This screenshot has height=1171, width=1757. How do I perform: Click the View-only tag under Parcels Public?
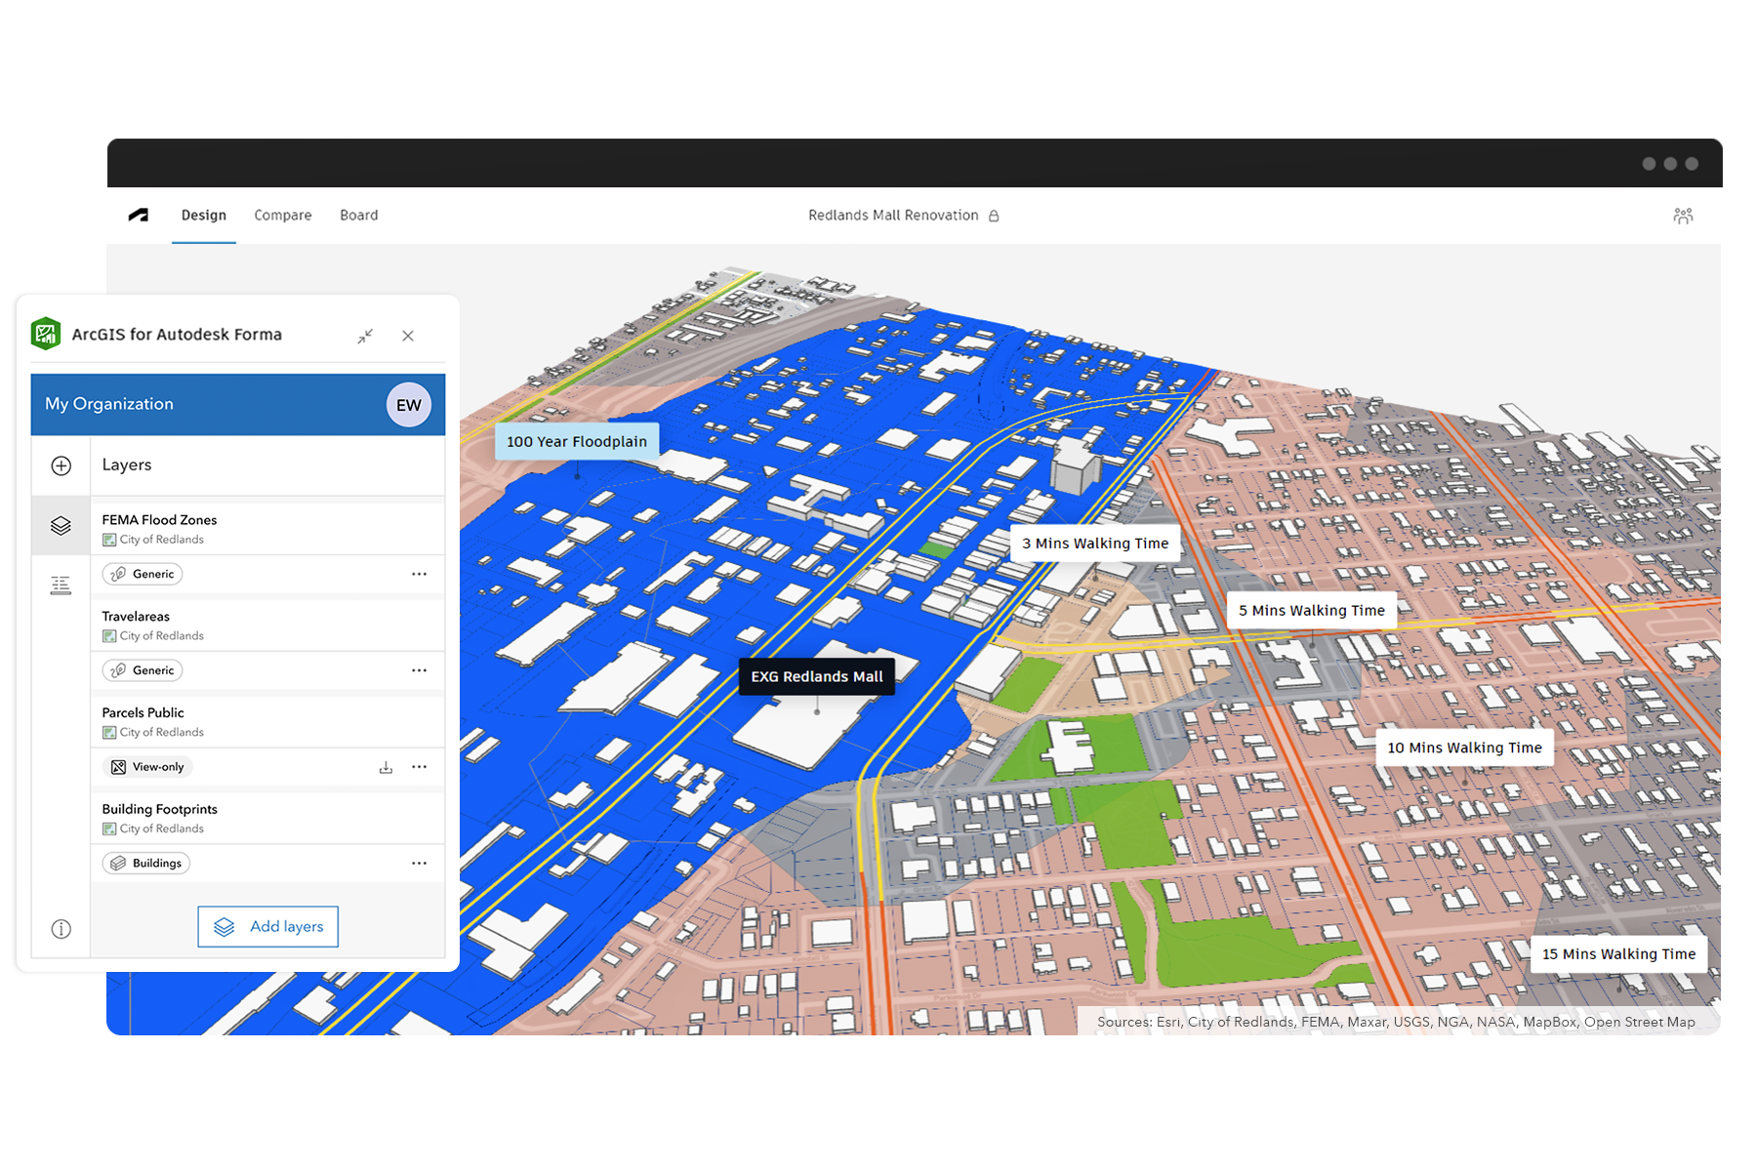point(147,767)
